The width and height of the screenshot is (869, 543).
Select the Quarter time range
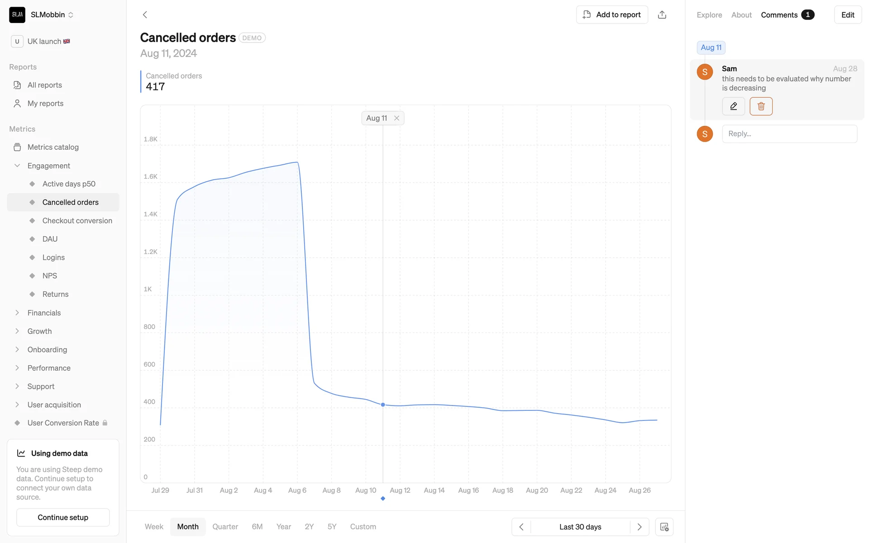tap(225, 527)
